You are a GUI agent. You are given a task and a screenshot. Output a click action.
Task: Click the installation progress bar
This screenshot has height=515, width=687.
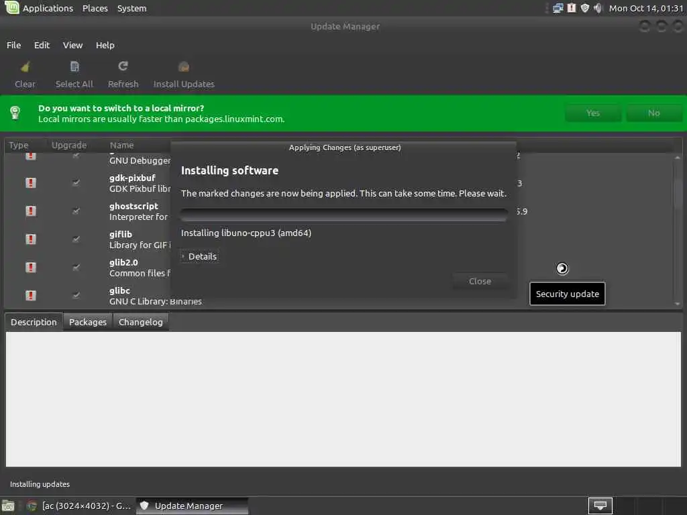344,215
